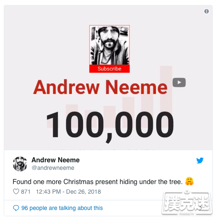Open the @andrewneeme handle link
The height and width of the screenshot is (220, 217).
click(x=53, y=168)
